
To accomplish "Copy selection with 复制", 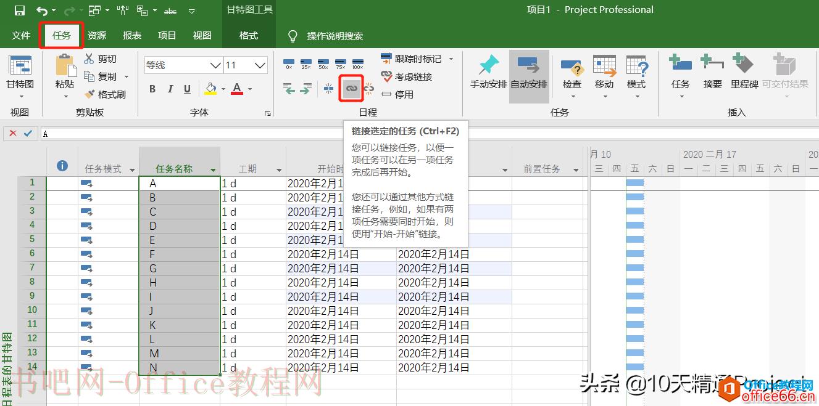I will [x=100, y=76].
